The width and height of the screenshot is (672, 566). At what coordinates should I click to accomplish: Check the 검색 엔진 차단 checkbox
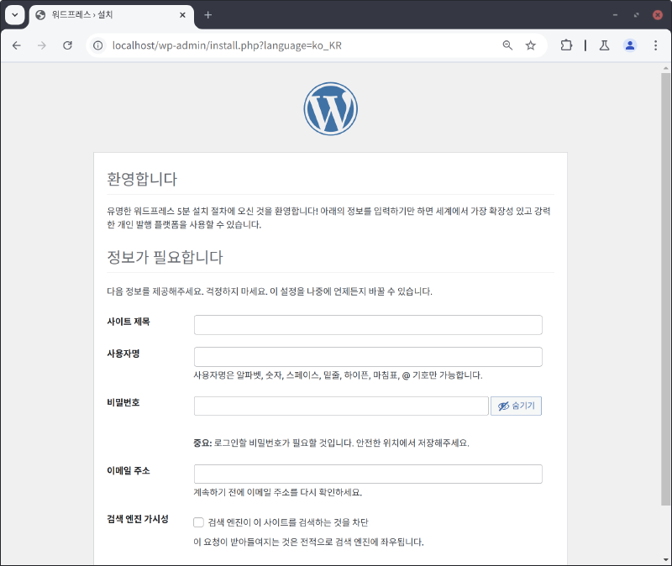(x=198, y=522)
